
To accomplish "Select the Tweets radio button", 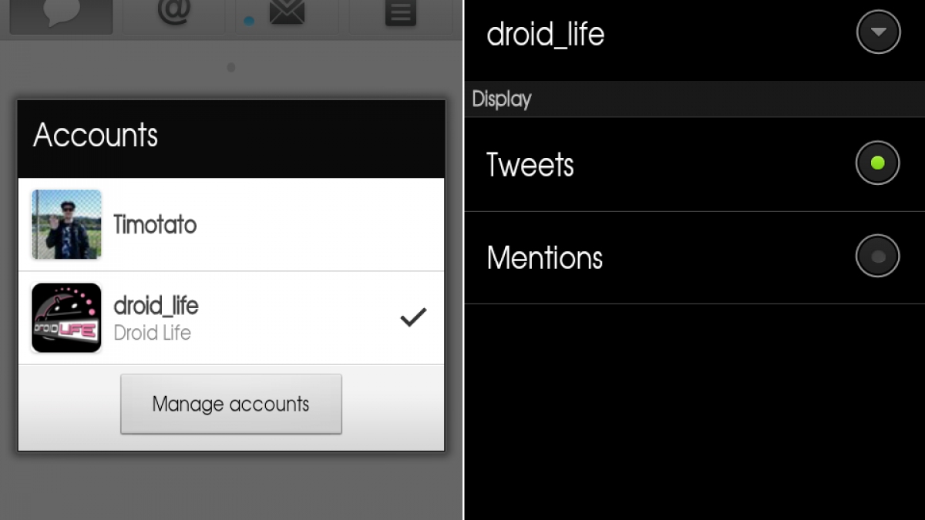I will (877, 163).
